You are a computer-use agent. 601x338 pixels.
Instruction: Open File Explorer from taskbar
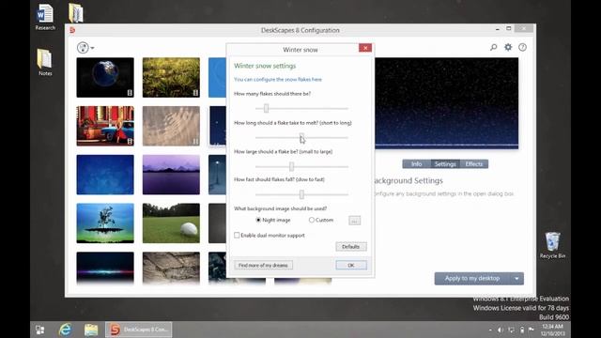(x=91, y=330)
